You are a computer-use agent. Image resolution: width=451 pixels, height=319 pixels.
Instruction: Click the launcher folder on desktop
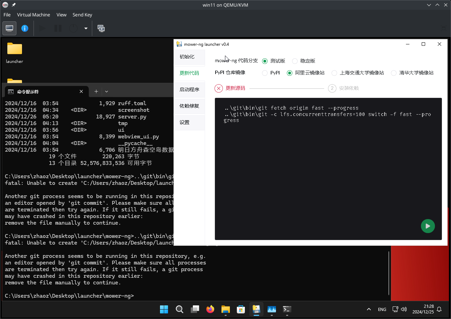click(x=15, y=53)
